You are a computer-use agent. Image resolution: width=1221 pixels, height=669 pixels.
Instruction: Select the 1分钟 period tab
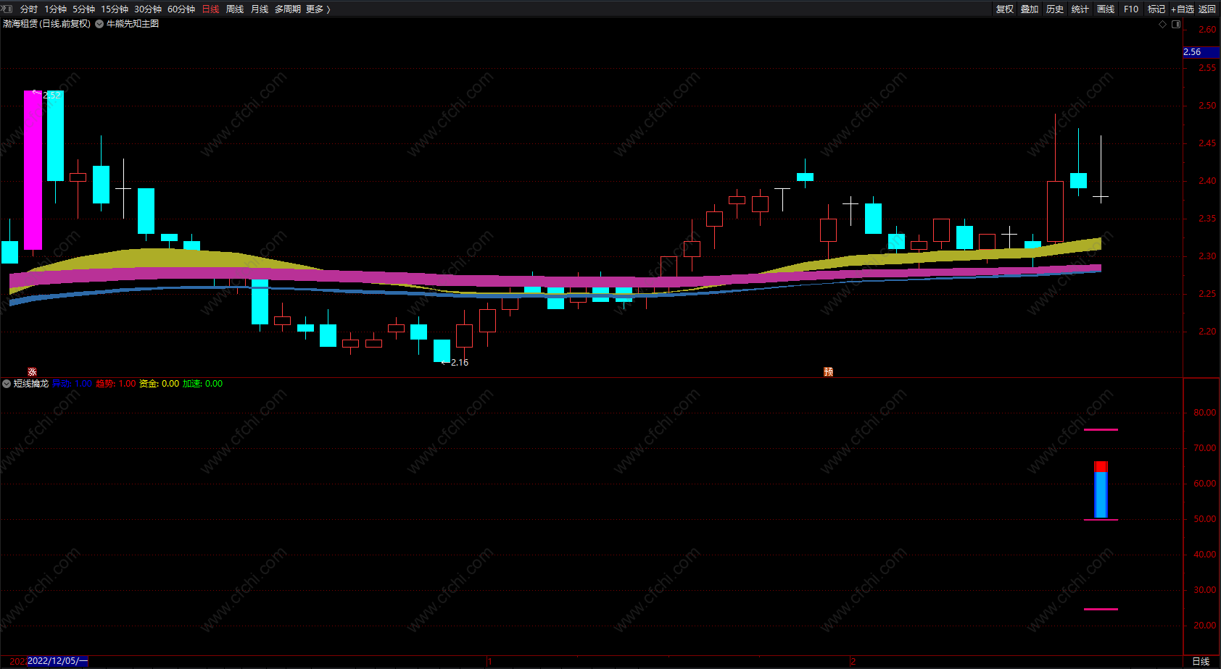(x=55, y=9)
